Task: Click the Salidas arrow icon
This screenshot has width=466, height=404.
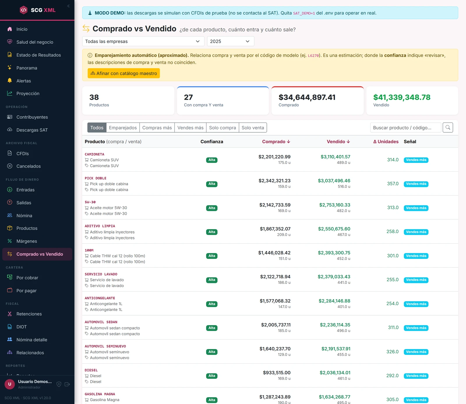Action: (10, 202)
